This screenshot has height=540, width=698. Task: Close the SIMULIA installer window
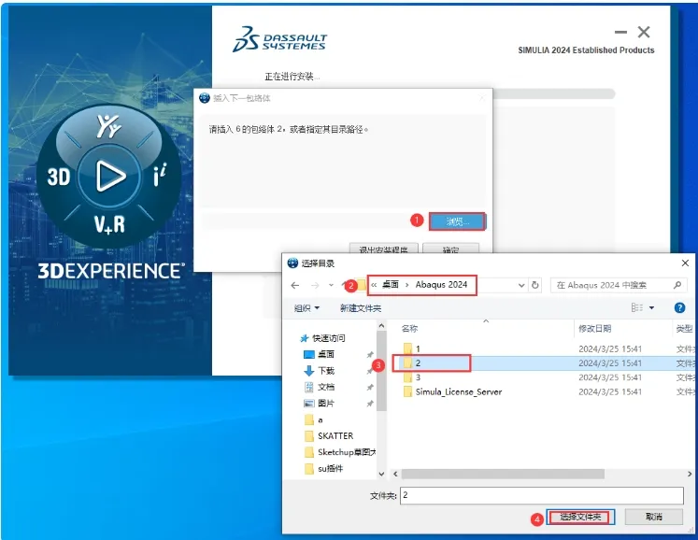tap(644, 32)
